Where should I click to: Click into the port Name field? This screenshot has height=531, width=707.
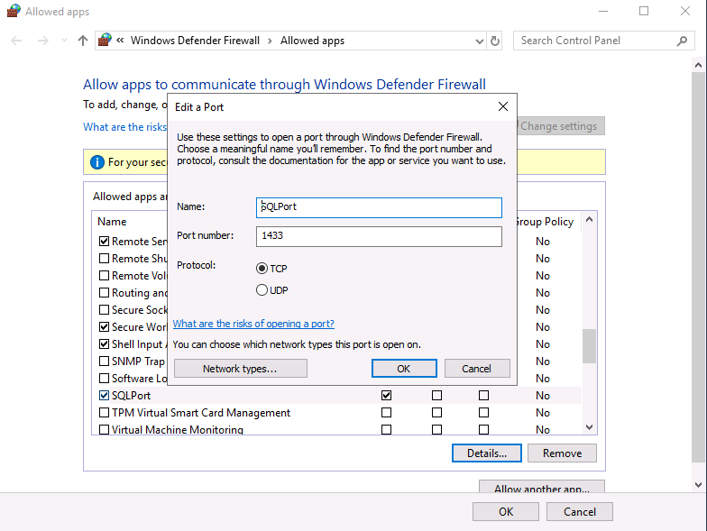(x=379, y=207)
